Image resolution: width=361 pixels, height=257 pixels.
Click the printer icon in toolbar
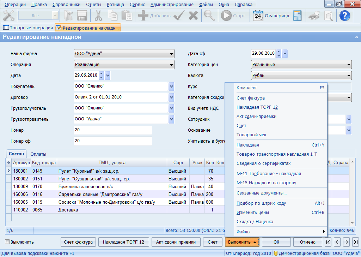tap(314, 16)
